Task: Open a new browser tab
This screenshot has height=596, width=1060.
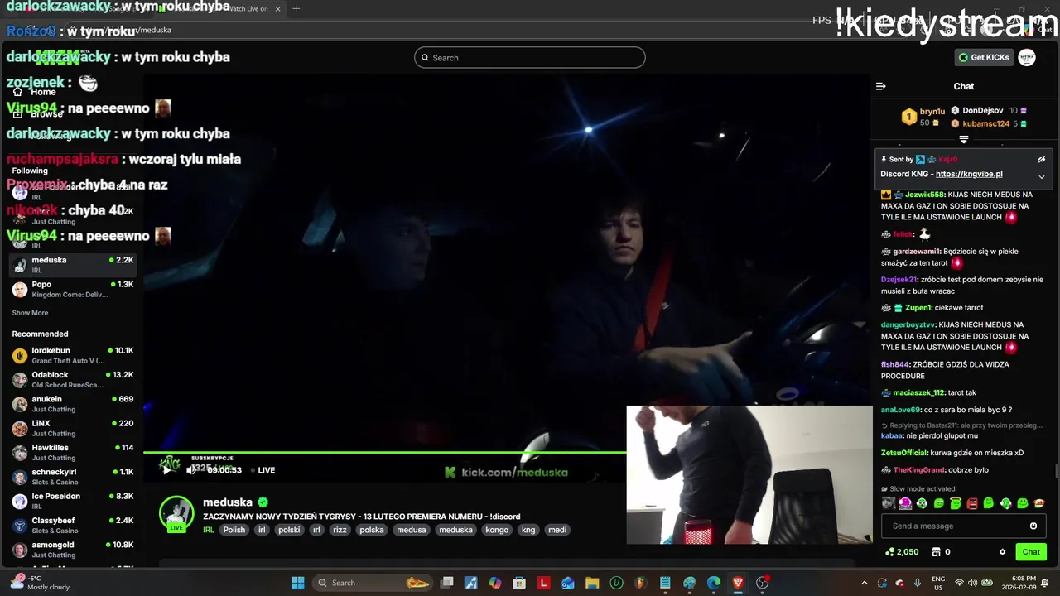Action: pyautogui.click(x=296, y=9)
